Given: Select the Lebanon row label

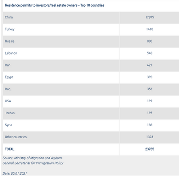Looking at the screenshot, I should 11,53.
